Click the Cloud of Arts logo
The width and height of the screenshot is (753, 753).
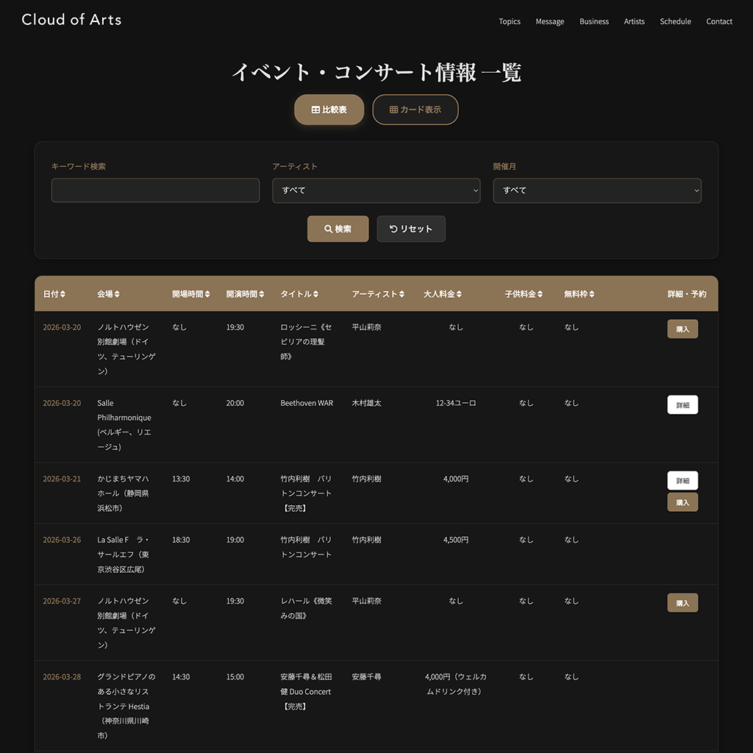coord(71,20)
